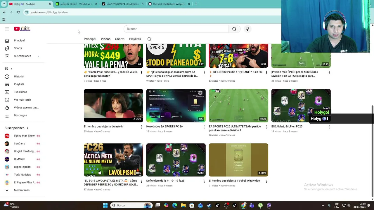This screenshot has width=374, height=210.
Task: Open options menu for plan maestro EA SPORTS video
Action: (x=204, y=72)
